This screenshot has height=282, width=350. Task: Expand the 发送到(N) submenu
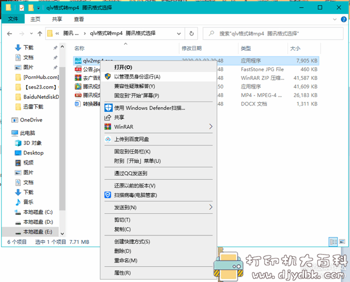(x=158, y=207)
